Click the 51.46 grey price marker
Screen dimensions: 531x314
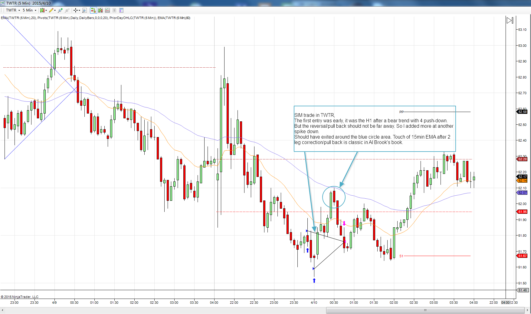[x=523, y=290]
